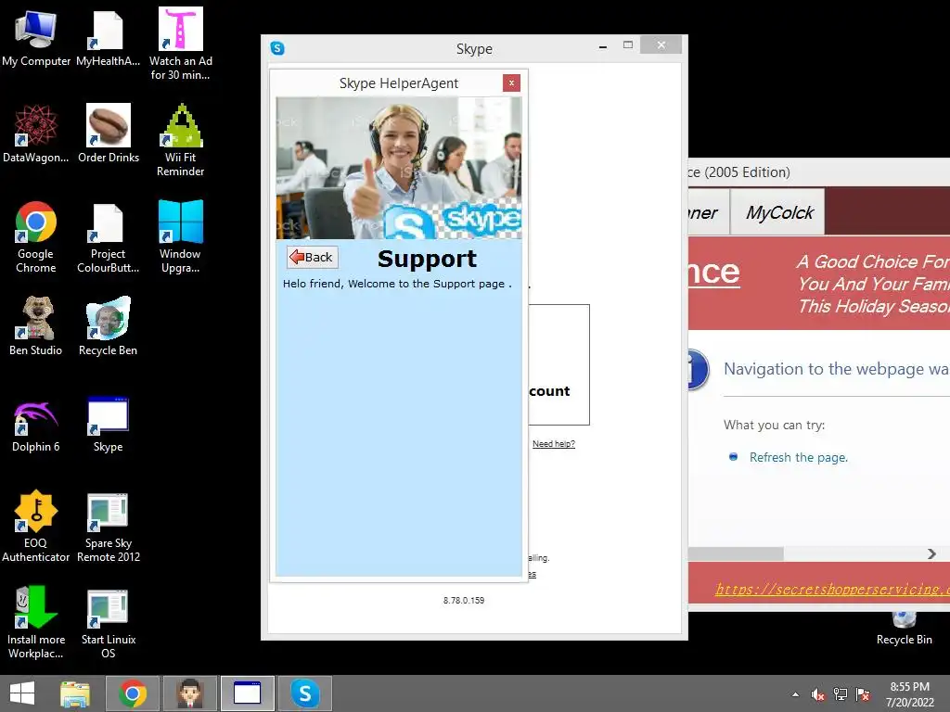Switch to Skype in the taskbar
This screenshot has width=950, height=712.
coord(305,693)
